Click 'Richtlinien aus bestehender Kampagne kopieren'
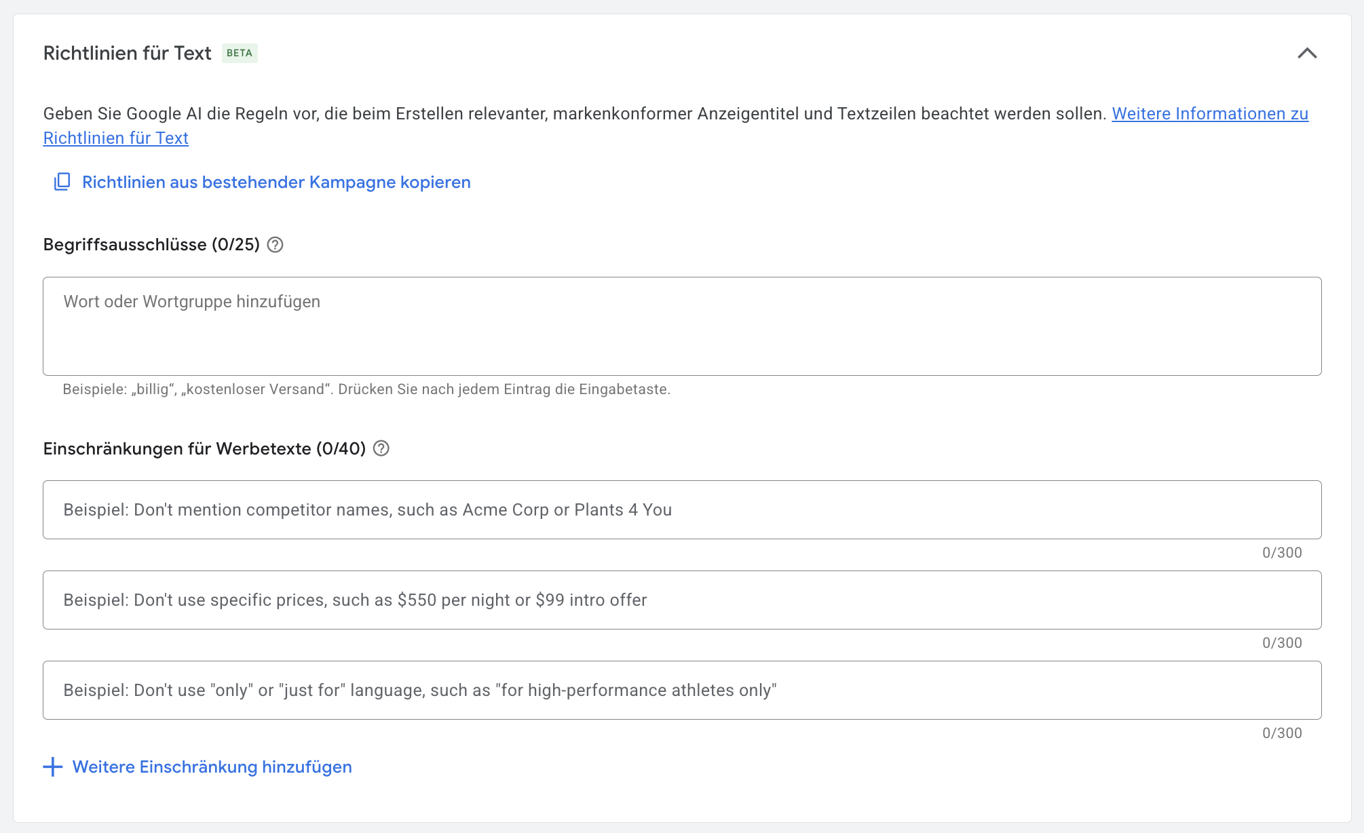1364x833 pixels. pos(276,182)
